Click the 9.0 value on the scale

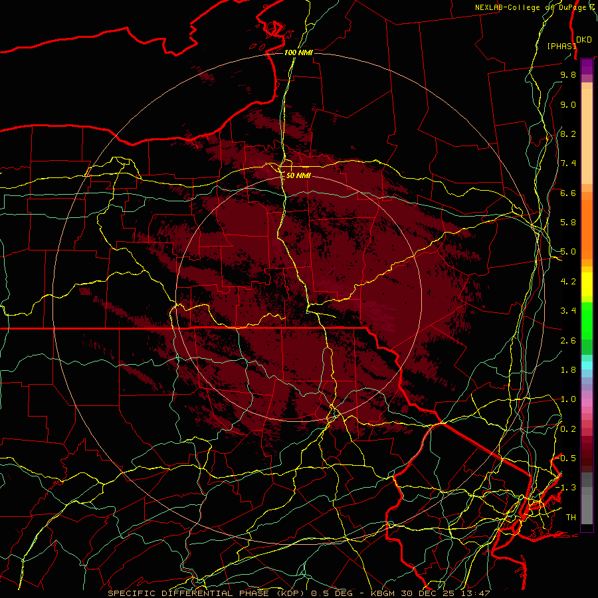point(568,104)
